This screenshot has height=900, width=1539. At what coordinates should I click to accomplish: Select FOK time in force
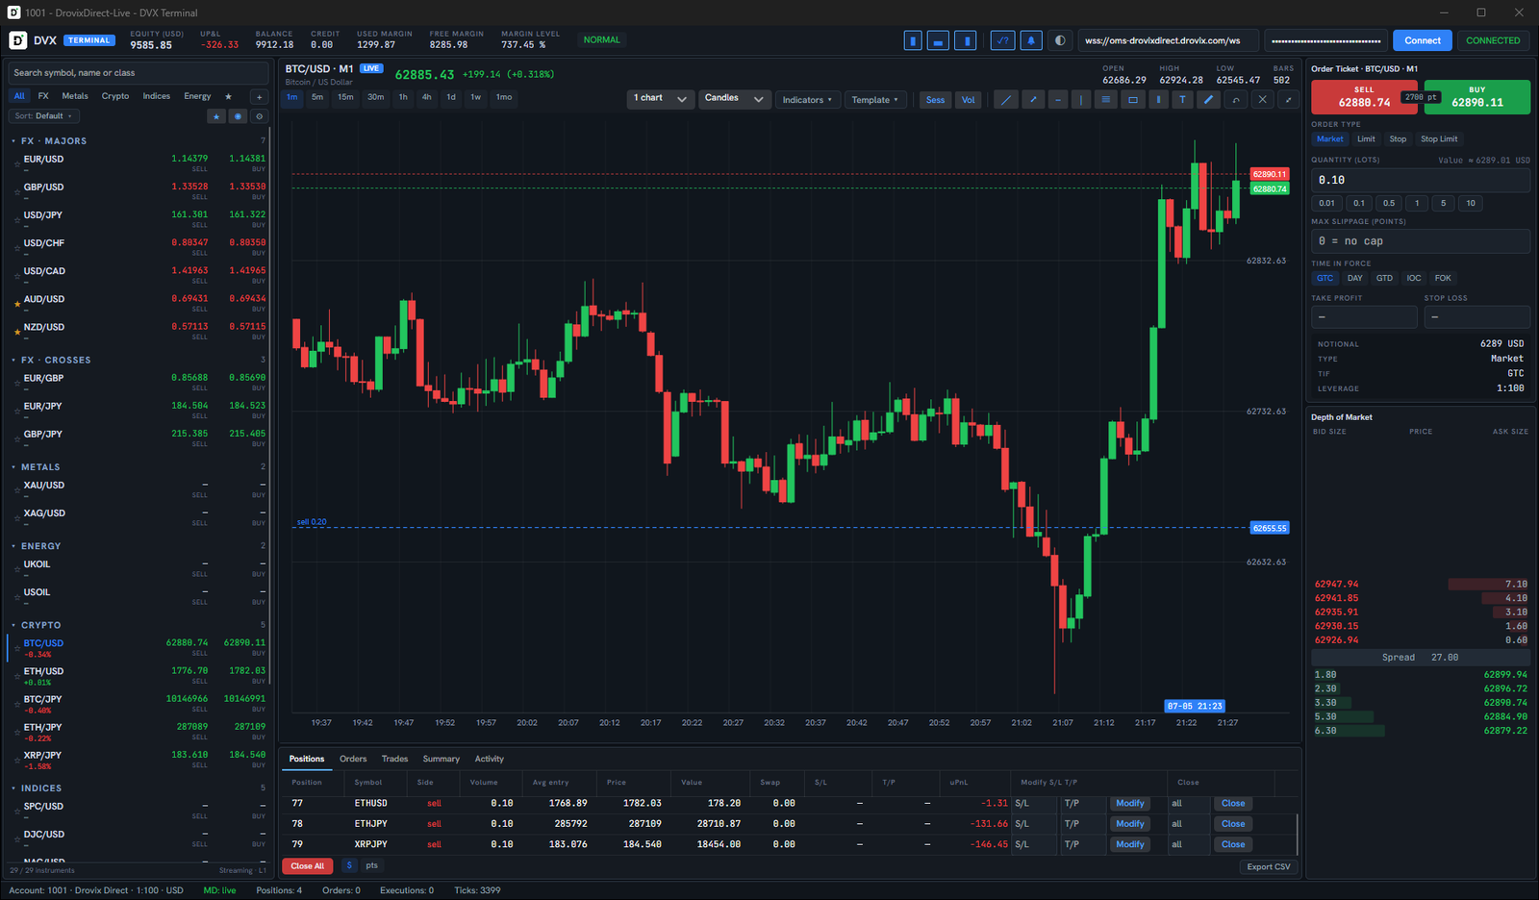pyautogui.click(x=1443, y=278)
